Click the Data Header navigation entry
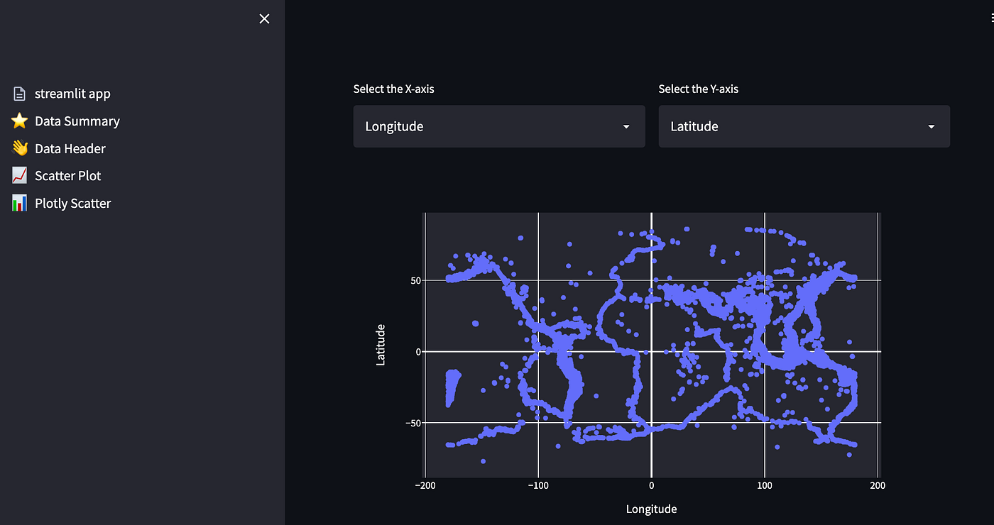This screenshot has height=525, width=994. coord(70,148)
